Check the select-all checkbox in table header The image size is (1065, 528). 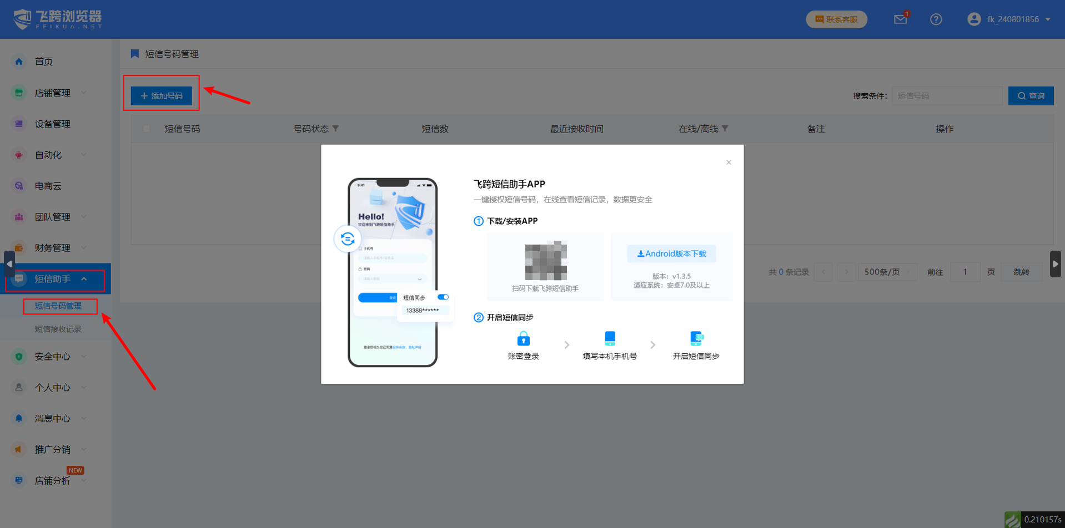(147, 129)
